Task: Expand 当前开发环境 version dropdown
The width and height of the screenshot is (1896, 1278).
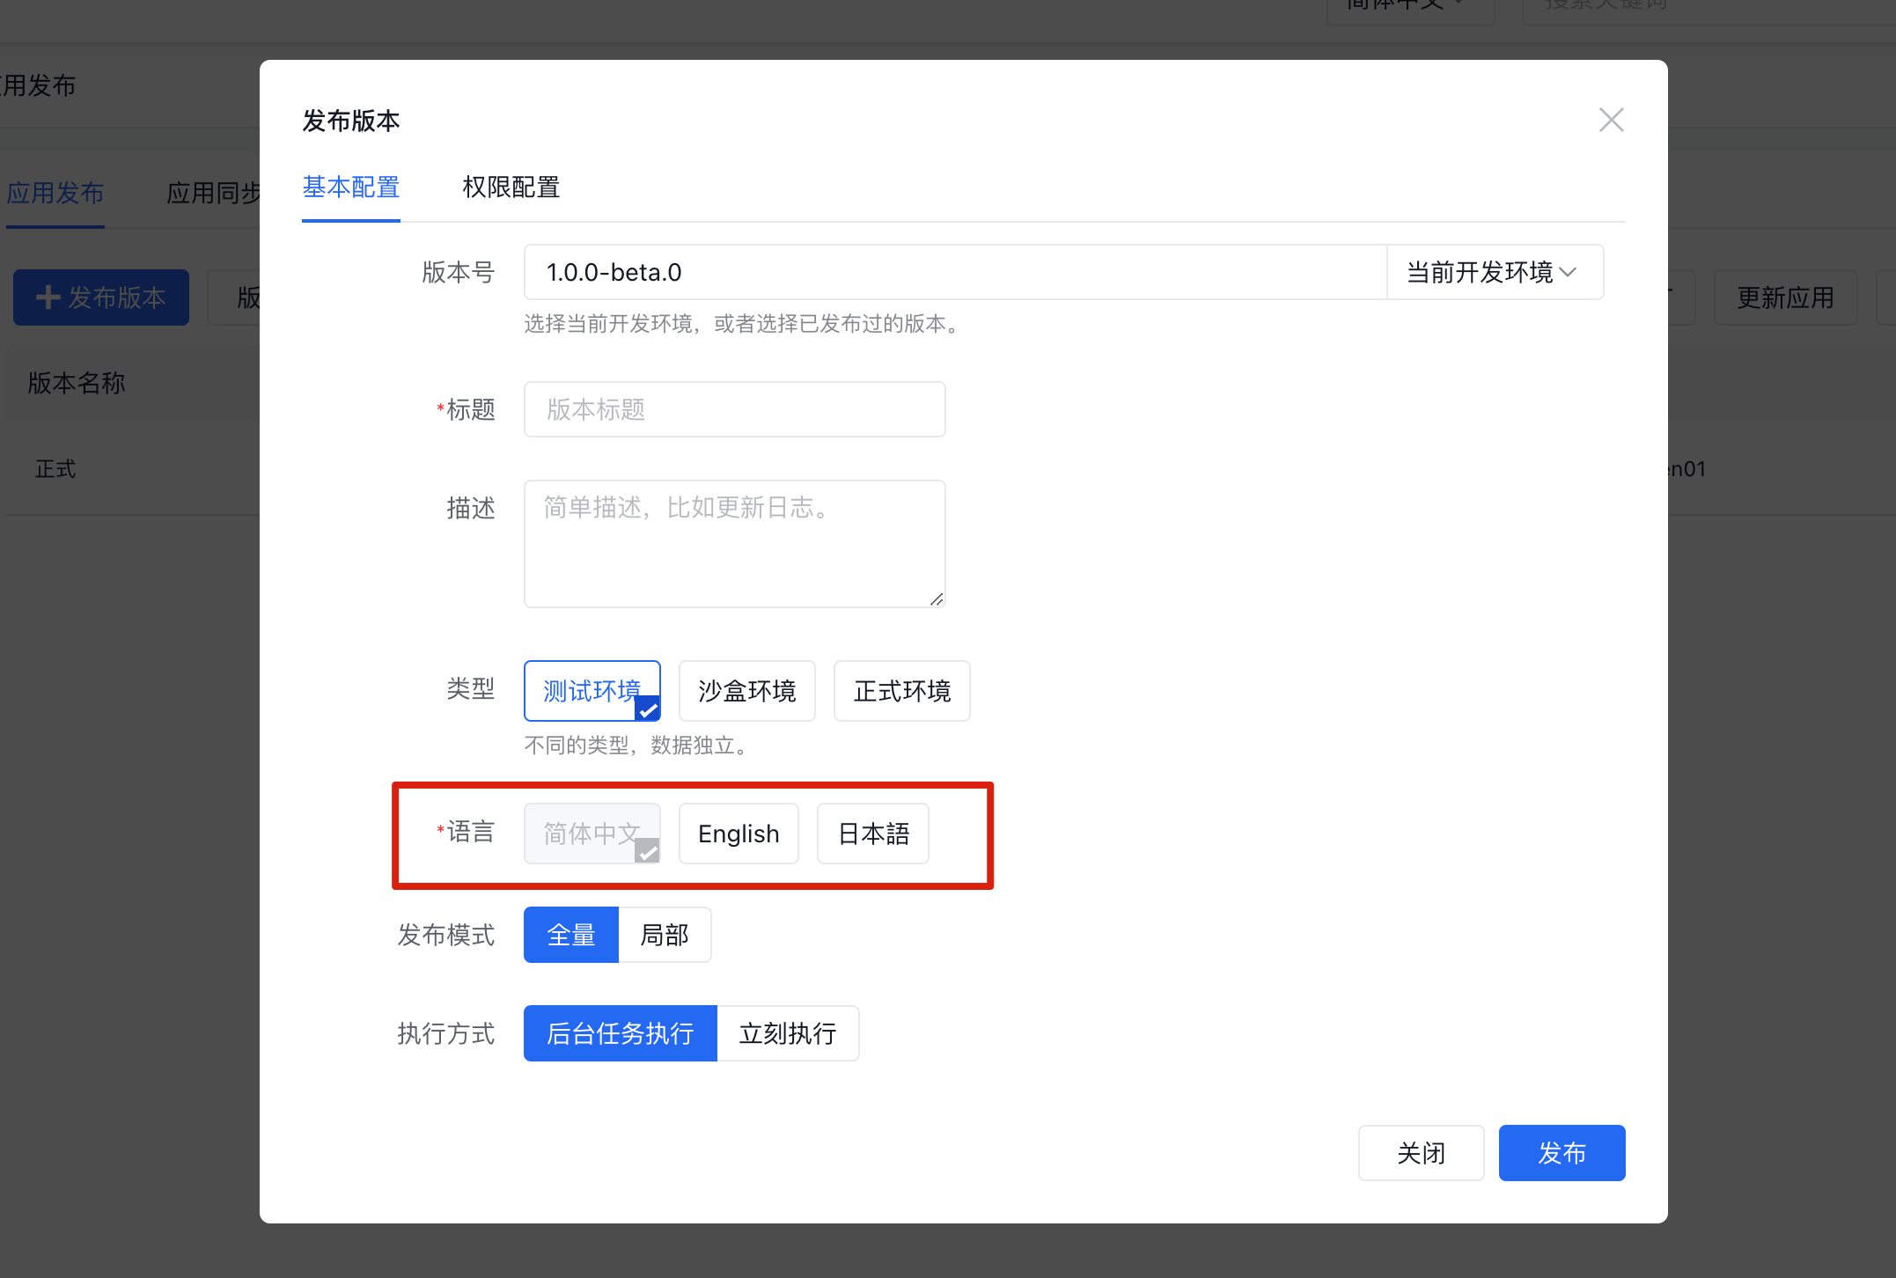Action: [1491, 273]
